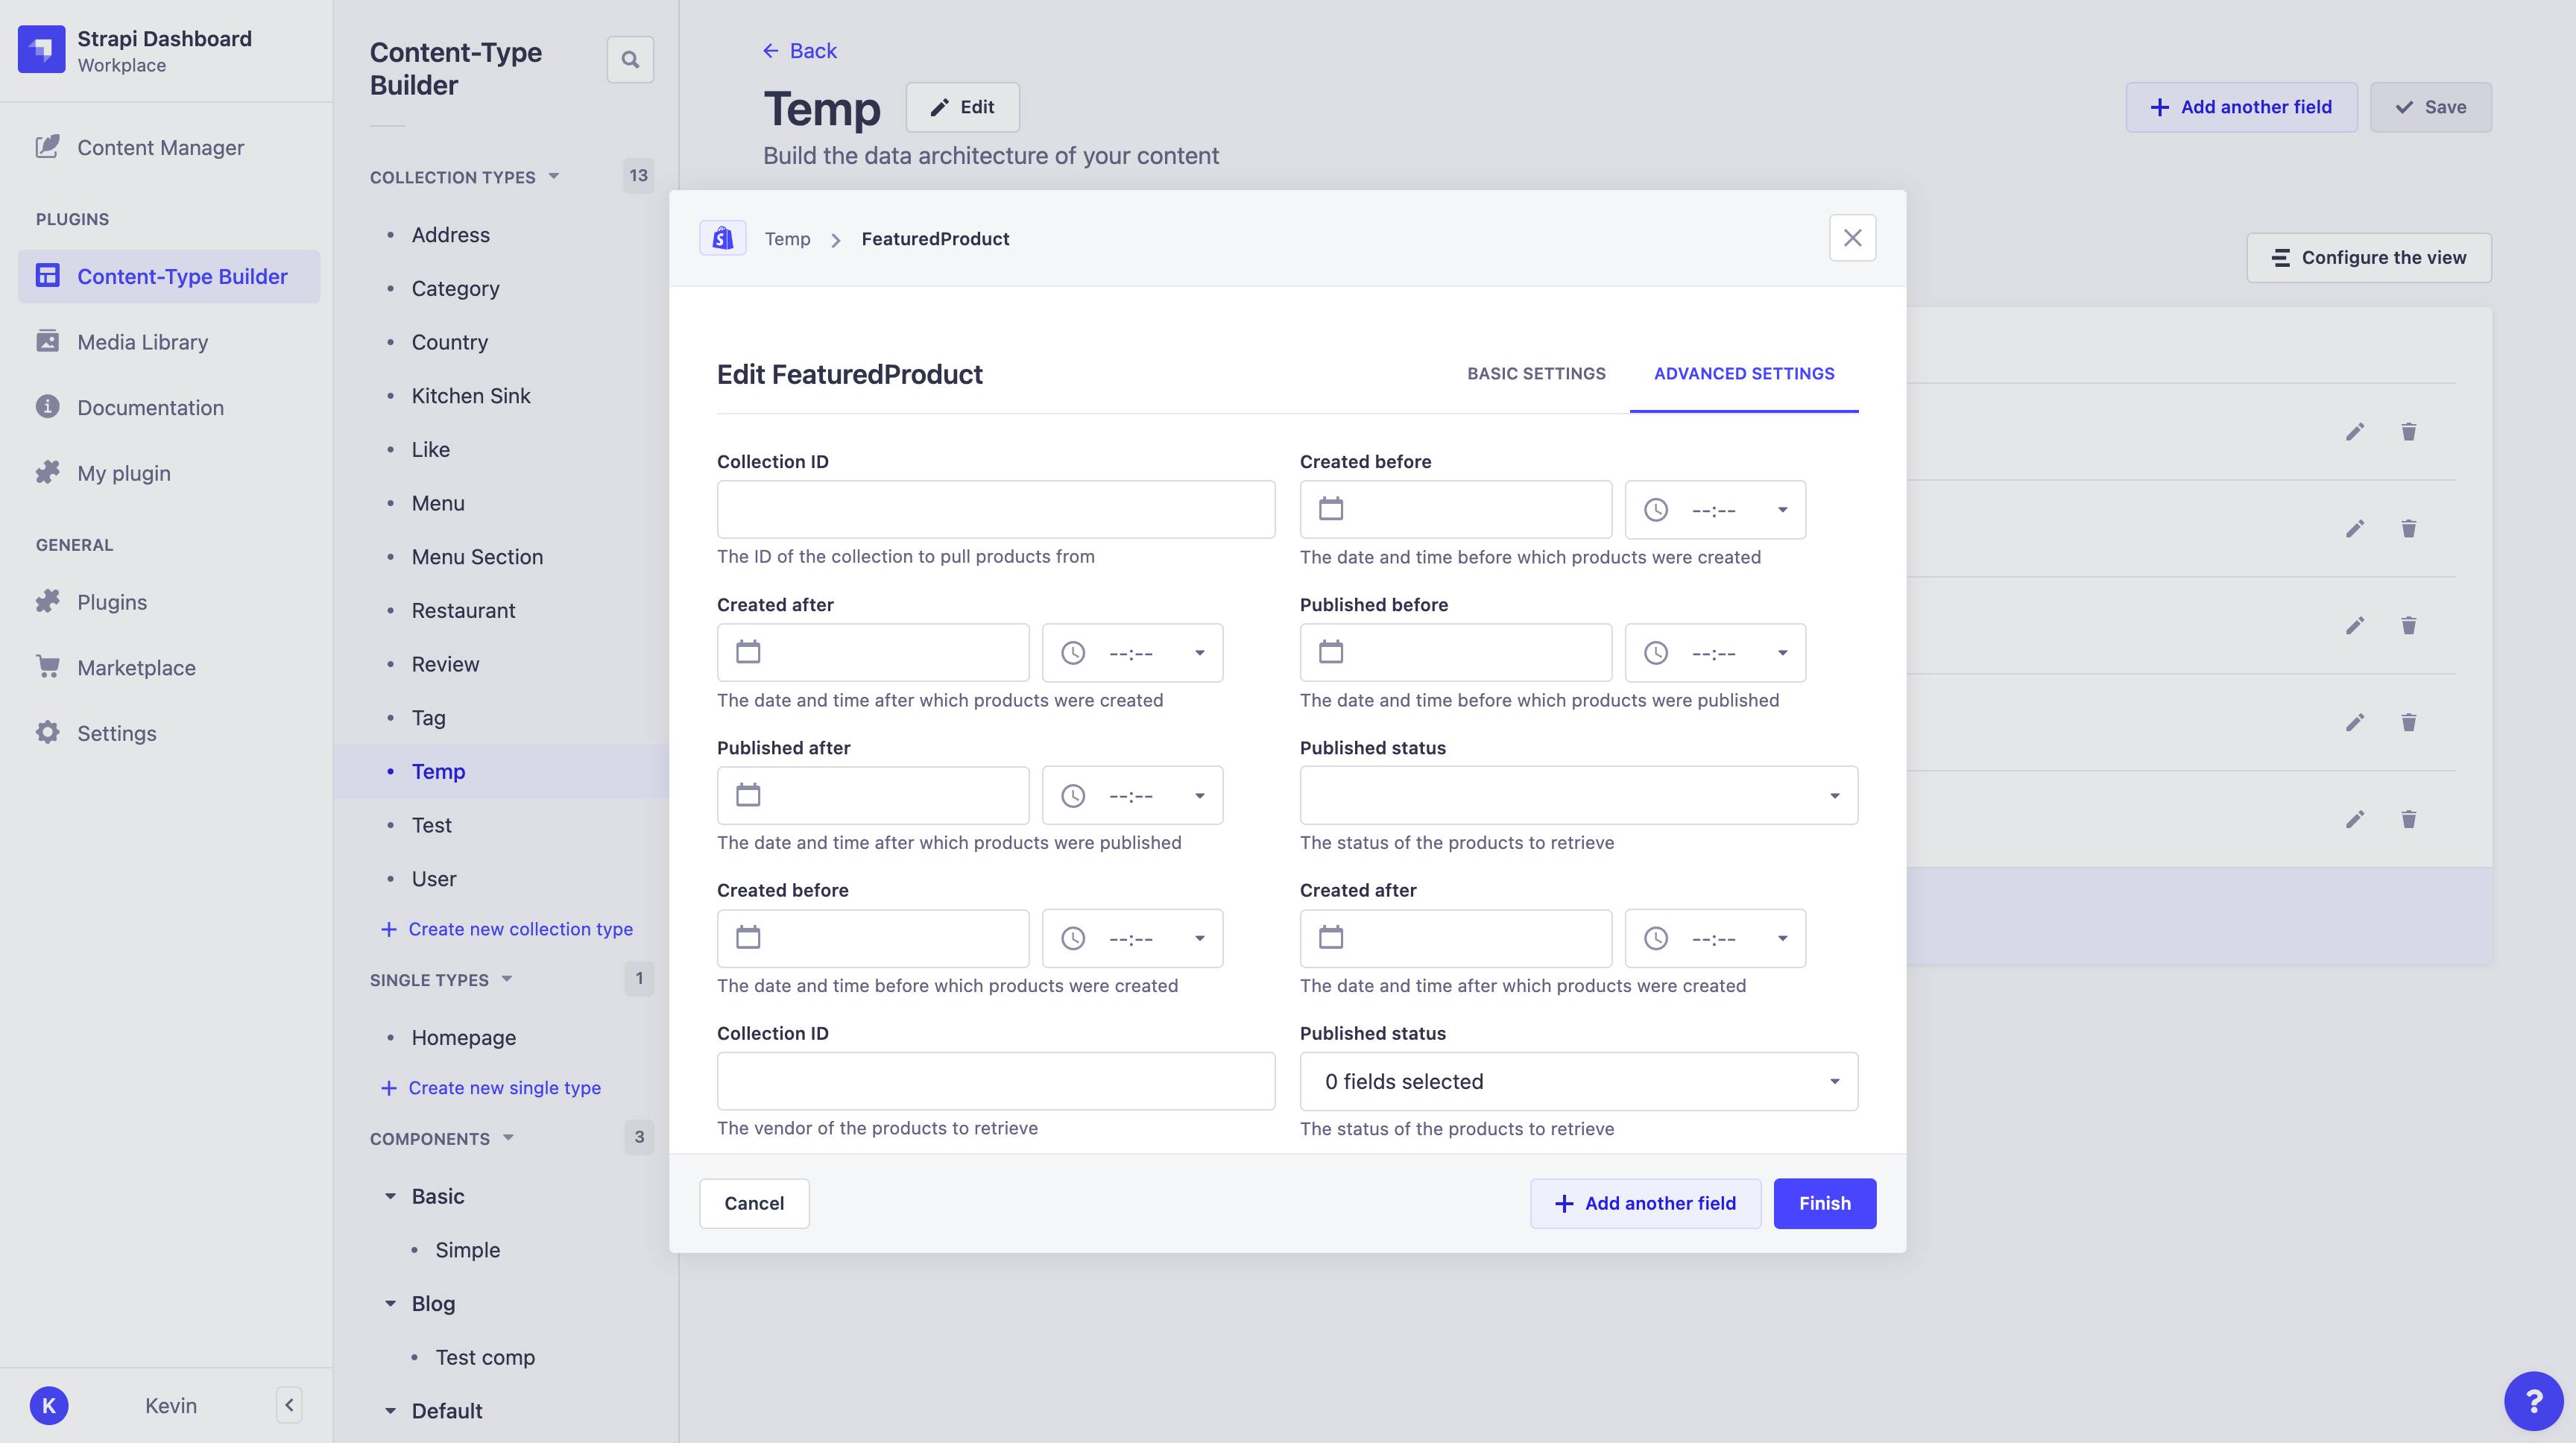
Task: Click the pencil icon to edit the top field
Action: tap(2356, 431)
